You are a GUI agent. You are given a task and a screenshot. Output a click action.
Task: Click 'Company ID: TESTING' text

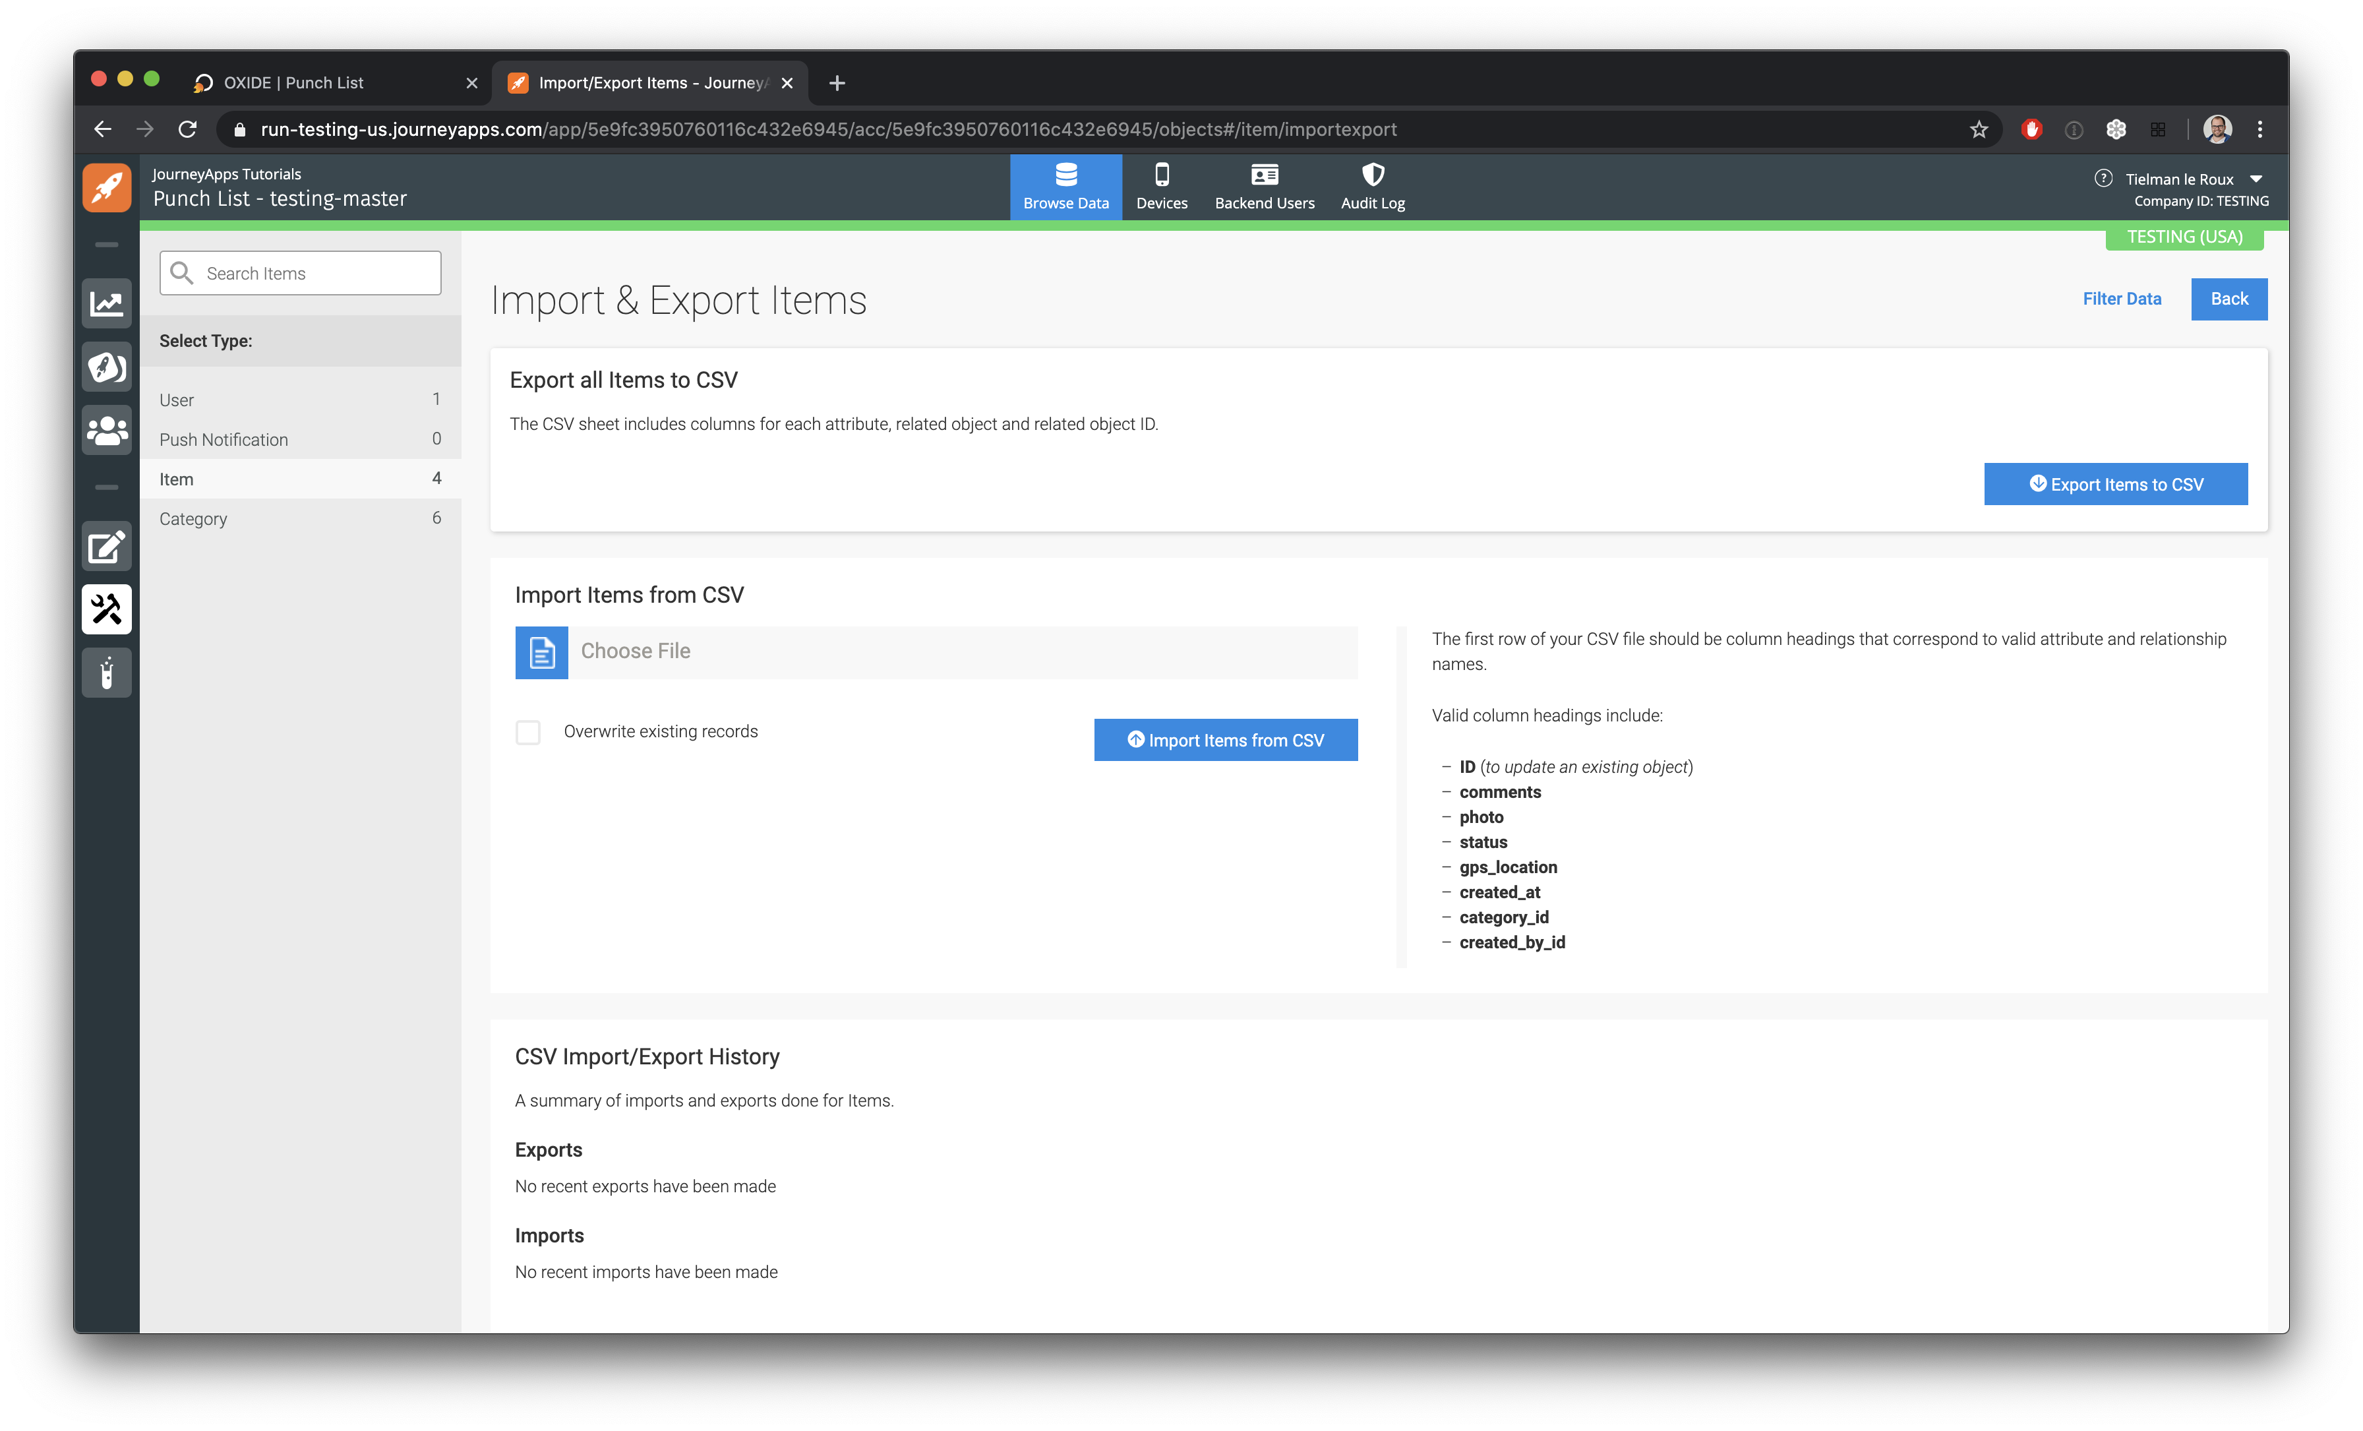(x=2201, y=201)
